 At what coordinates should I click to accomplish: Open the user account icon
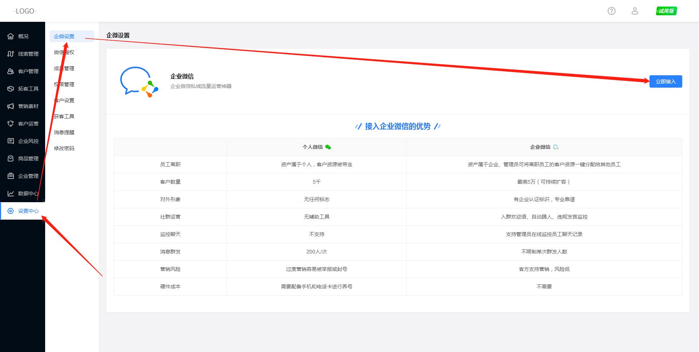635,11
